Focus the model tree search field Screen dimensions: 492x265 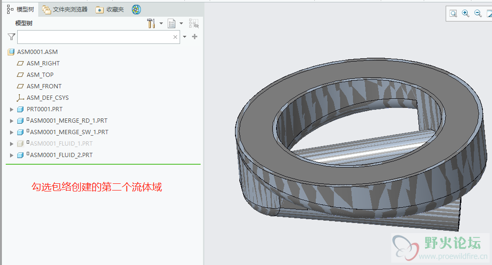click(x=98, y=37)
